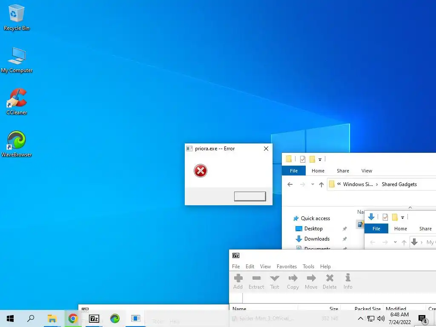
Task: Sort 7-Zip list by Modified column
Action: point(396,308)
